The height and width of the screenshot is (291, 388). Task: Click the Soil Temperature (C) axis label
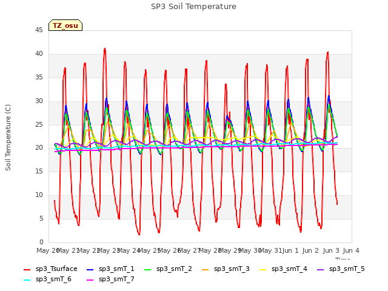[x=8, y=138]
